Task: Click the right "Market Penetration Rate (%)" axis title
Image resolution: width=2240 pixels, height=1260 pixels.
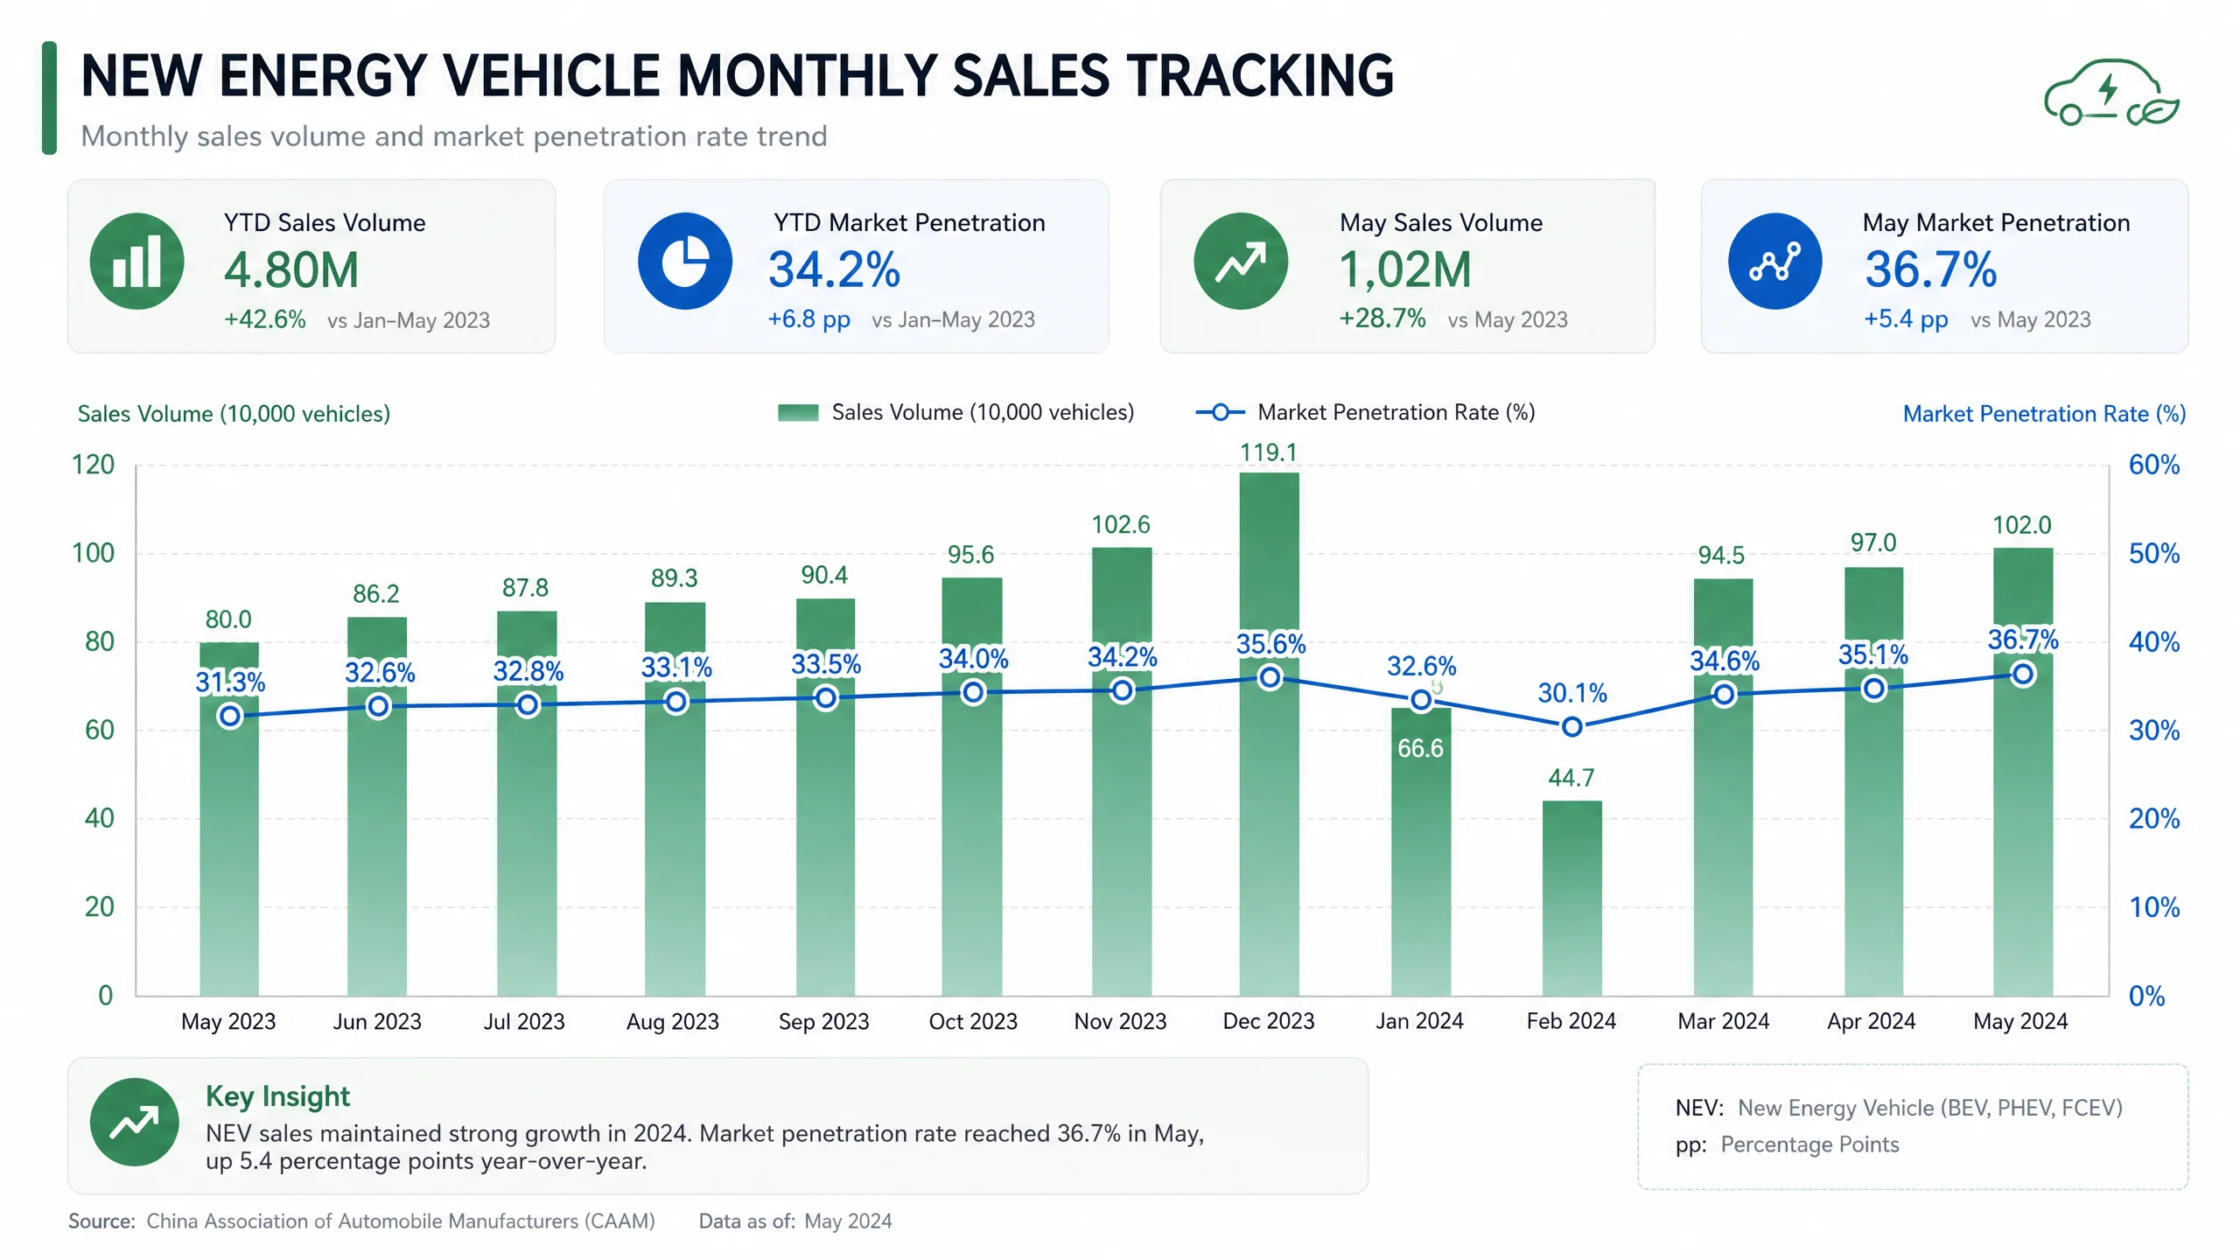Action: 2044,414
